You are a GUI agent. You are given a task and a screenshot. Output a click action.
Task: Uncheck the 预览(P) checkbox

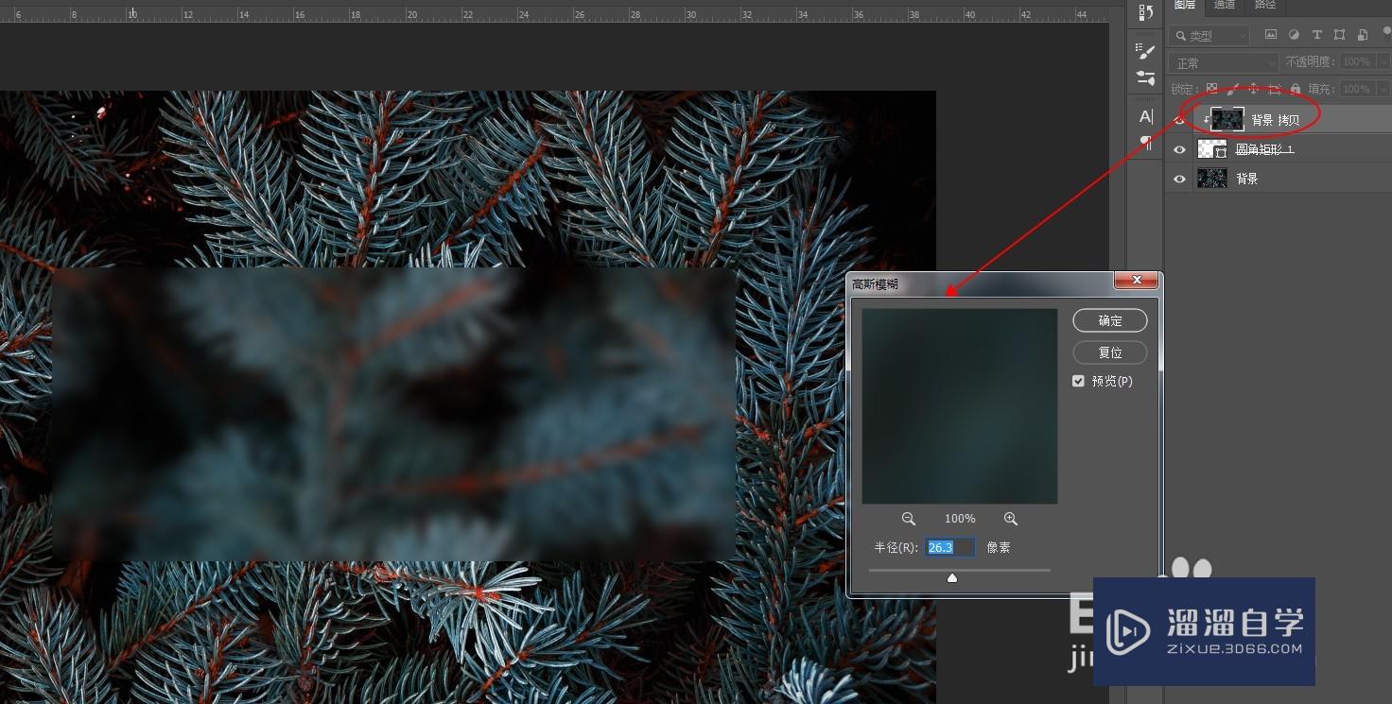1078,381
